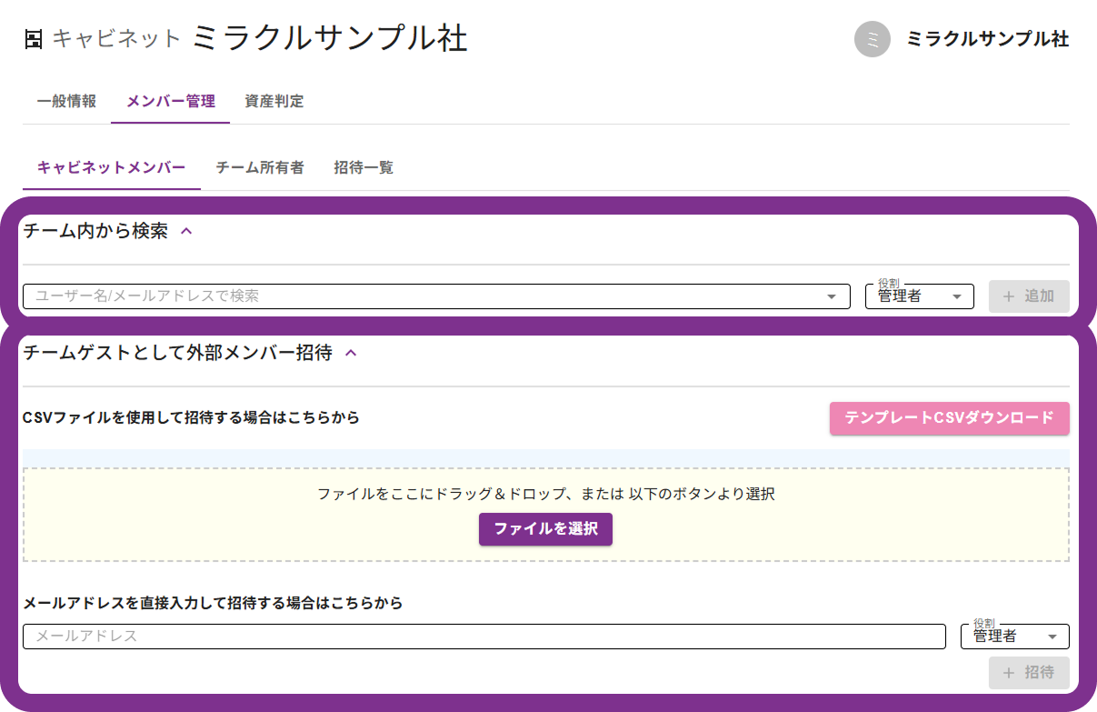1097x712 pixels.
Task: Select the メンバー管理 tab
Action: click(170, 101)
